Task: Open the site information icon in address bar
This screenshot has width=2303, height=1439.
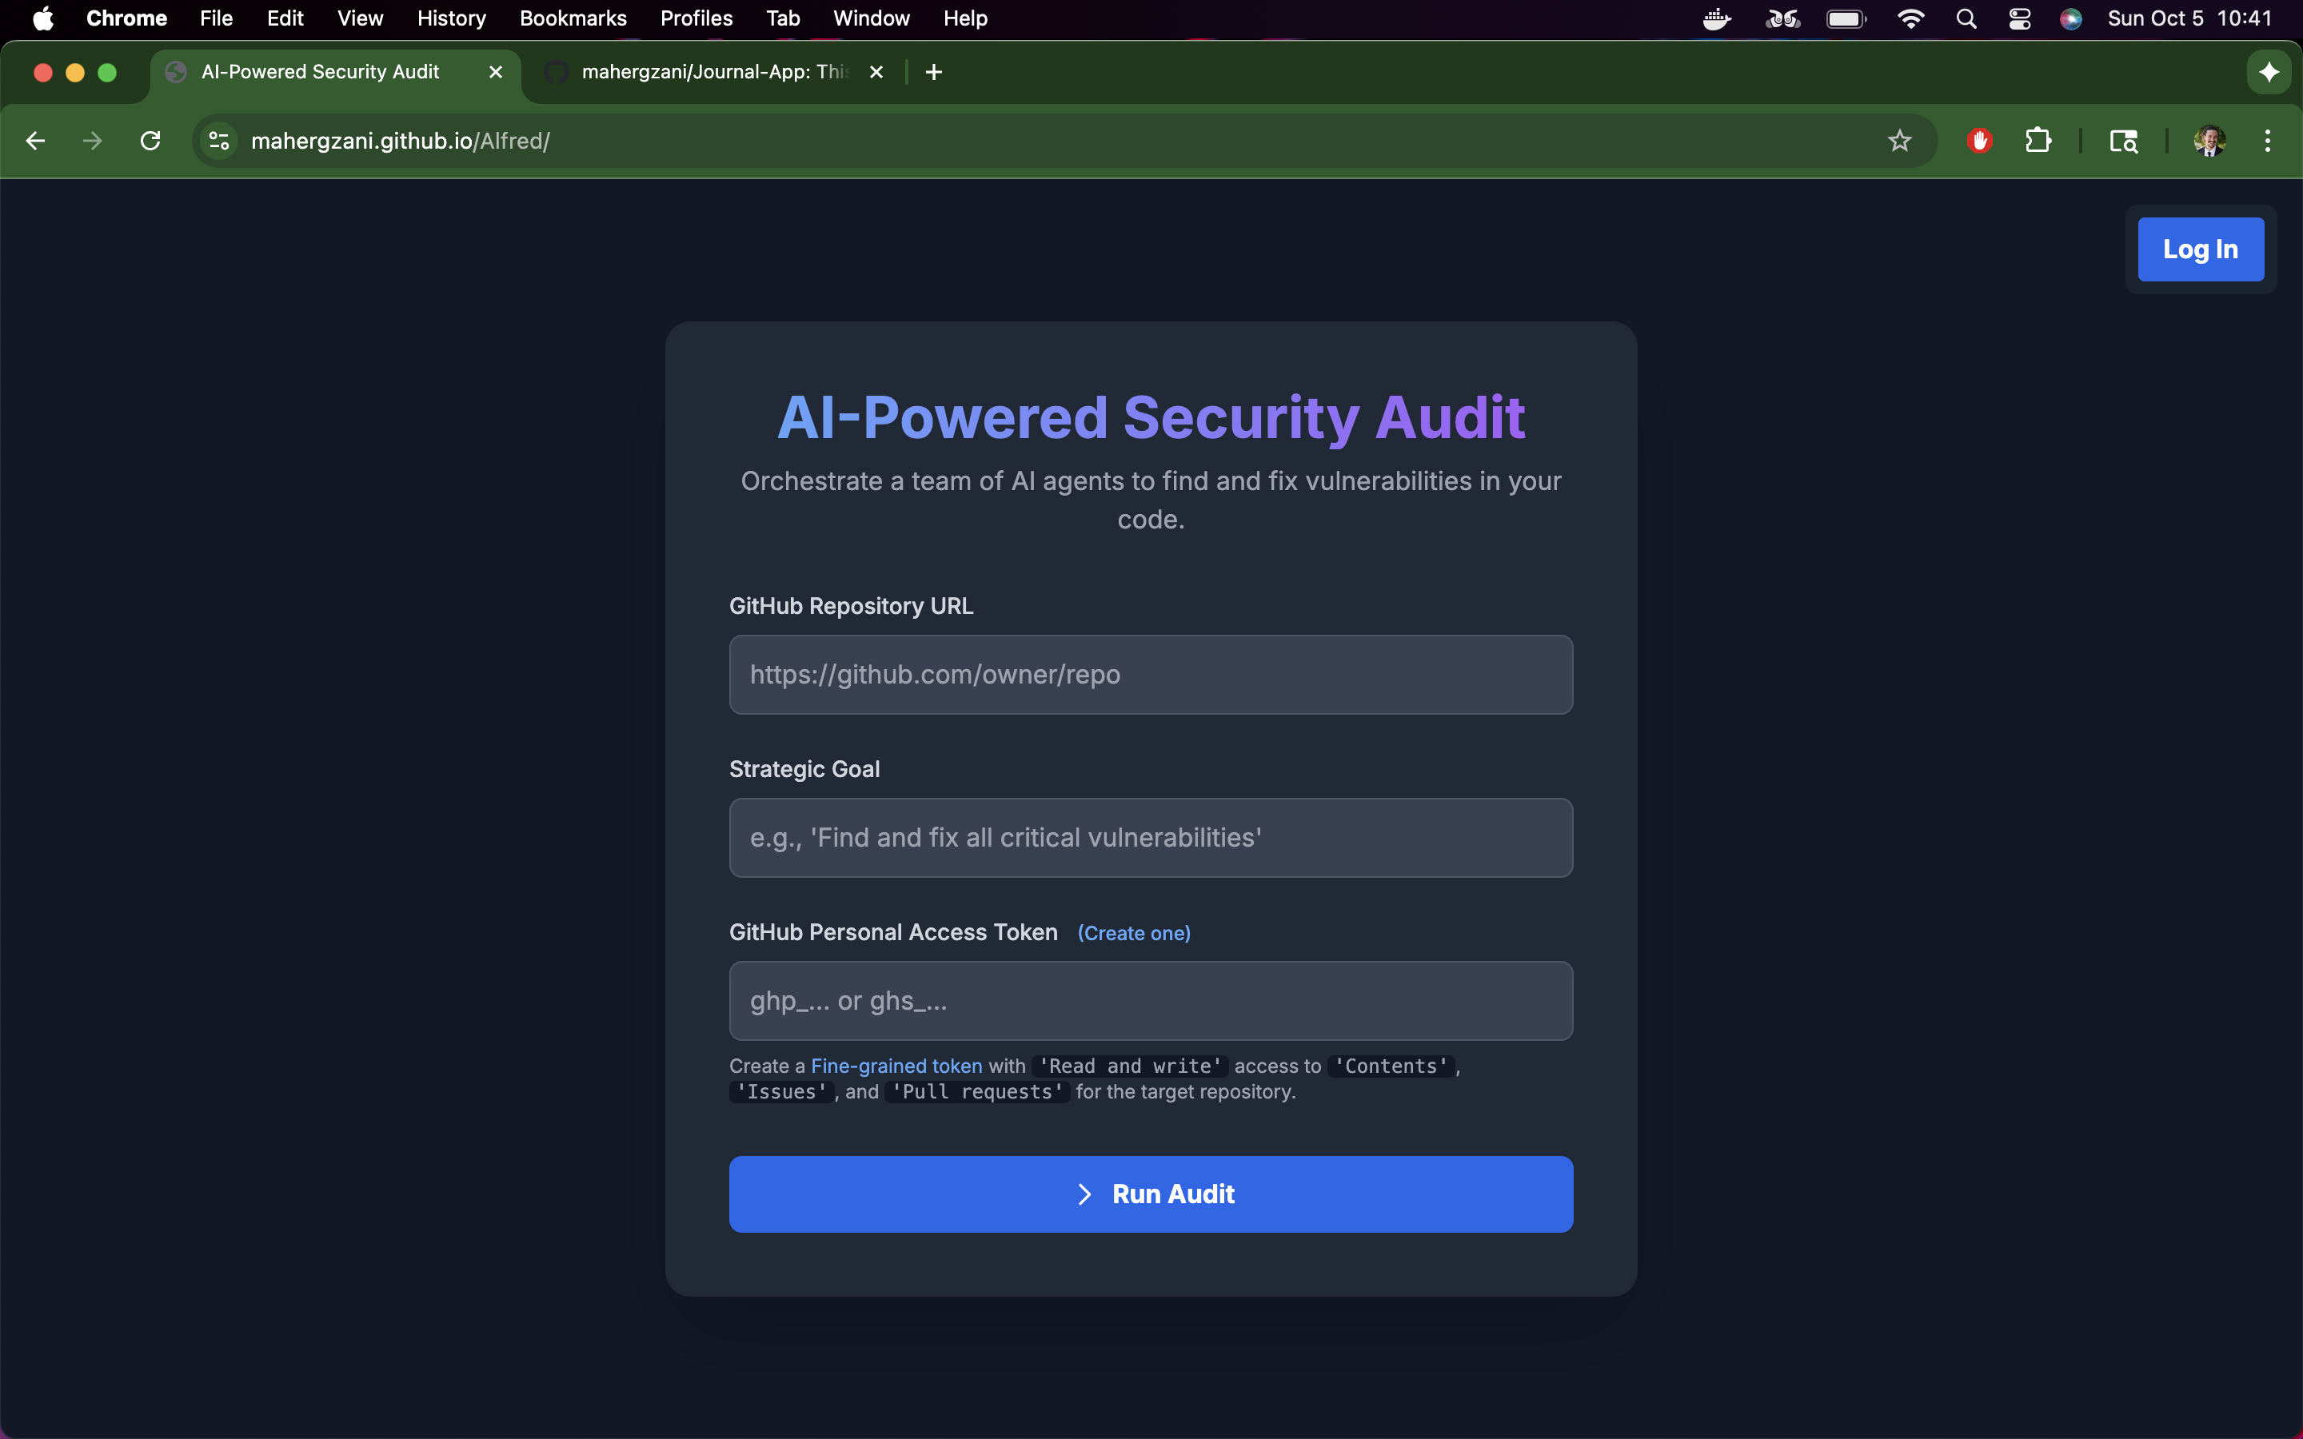Action: (x=219, y=141)
